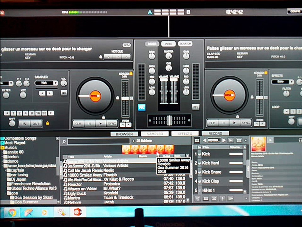
Task: Open the film reel application in taskbar
Action: pyautogui.click(x=61, y=212)
